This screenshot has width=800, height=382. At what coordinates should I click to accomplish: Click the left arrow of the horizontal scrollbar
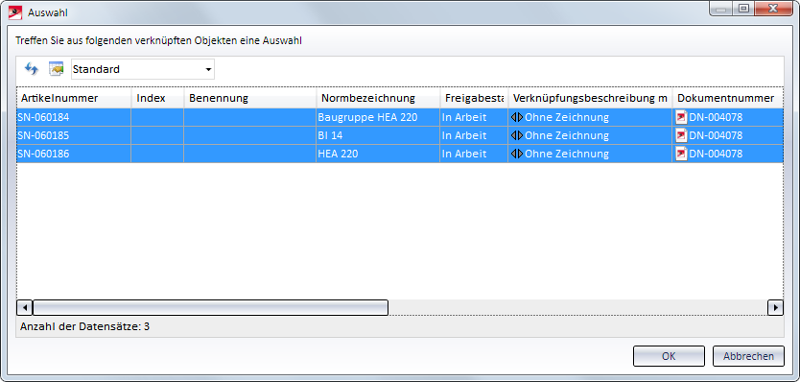(x=25, y=307)
